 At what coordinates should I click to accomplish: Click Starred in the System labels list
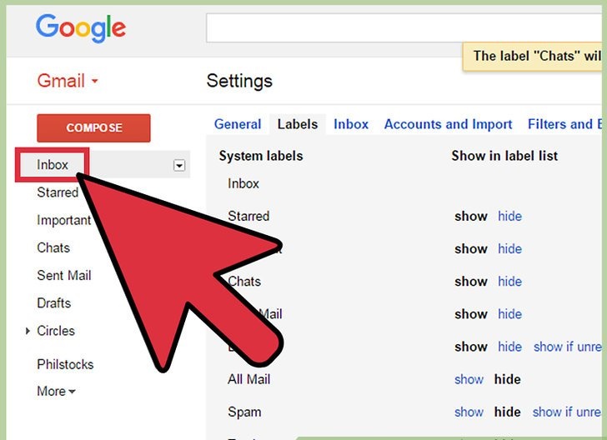[248, 216]
